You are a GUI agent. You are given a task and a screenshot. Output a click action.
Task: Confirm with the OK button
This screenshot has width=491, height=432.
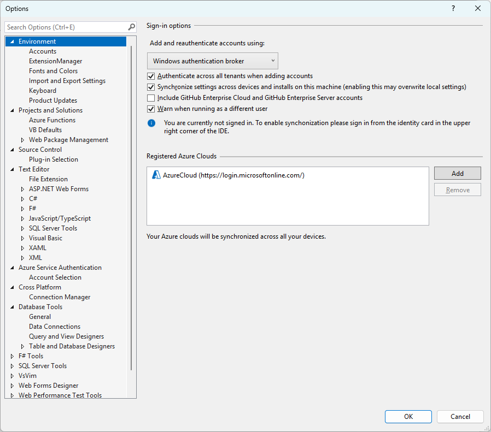(408, 417)
